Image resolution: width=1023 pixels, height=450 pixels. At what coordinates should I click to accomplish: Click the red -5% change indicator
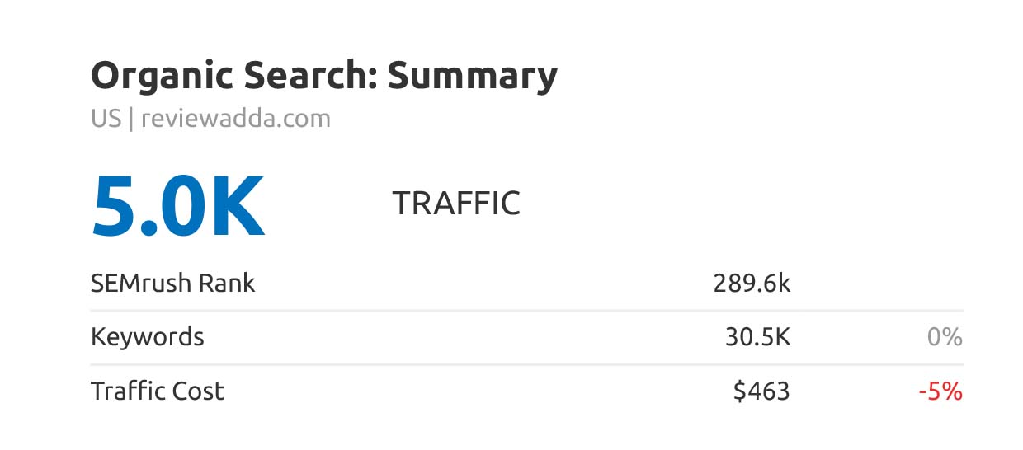[940, 391]
